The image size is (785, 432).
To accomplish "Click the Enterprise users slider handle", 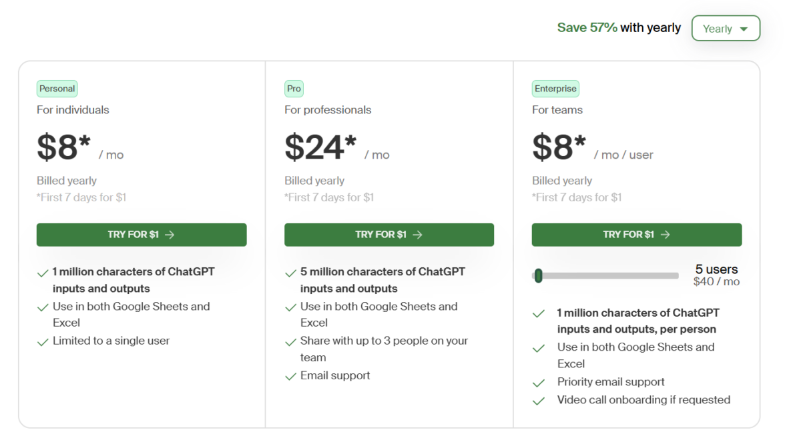I will [x=538, y=275].
